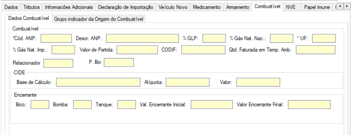Focus the CIDE Base de Cálculo field
This screenshot has width=351, height=135.
[98, 82]
